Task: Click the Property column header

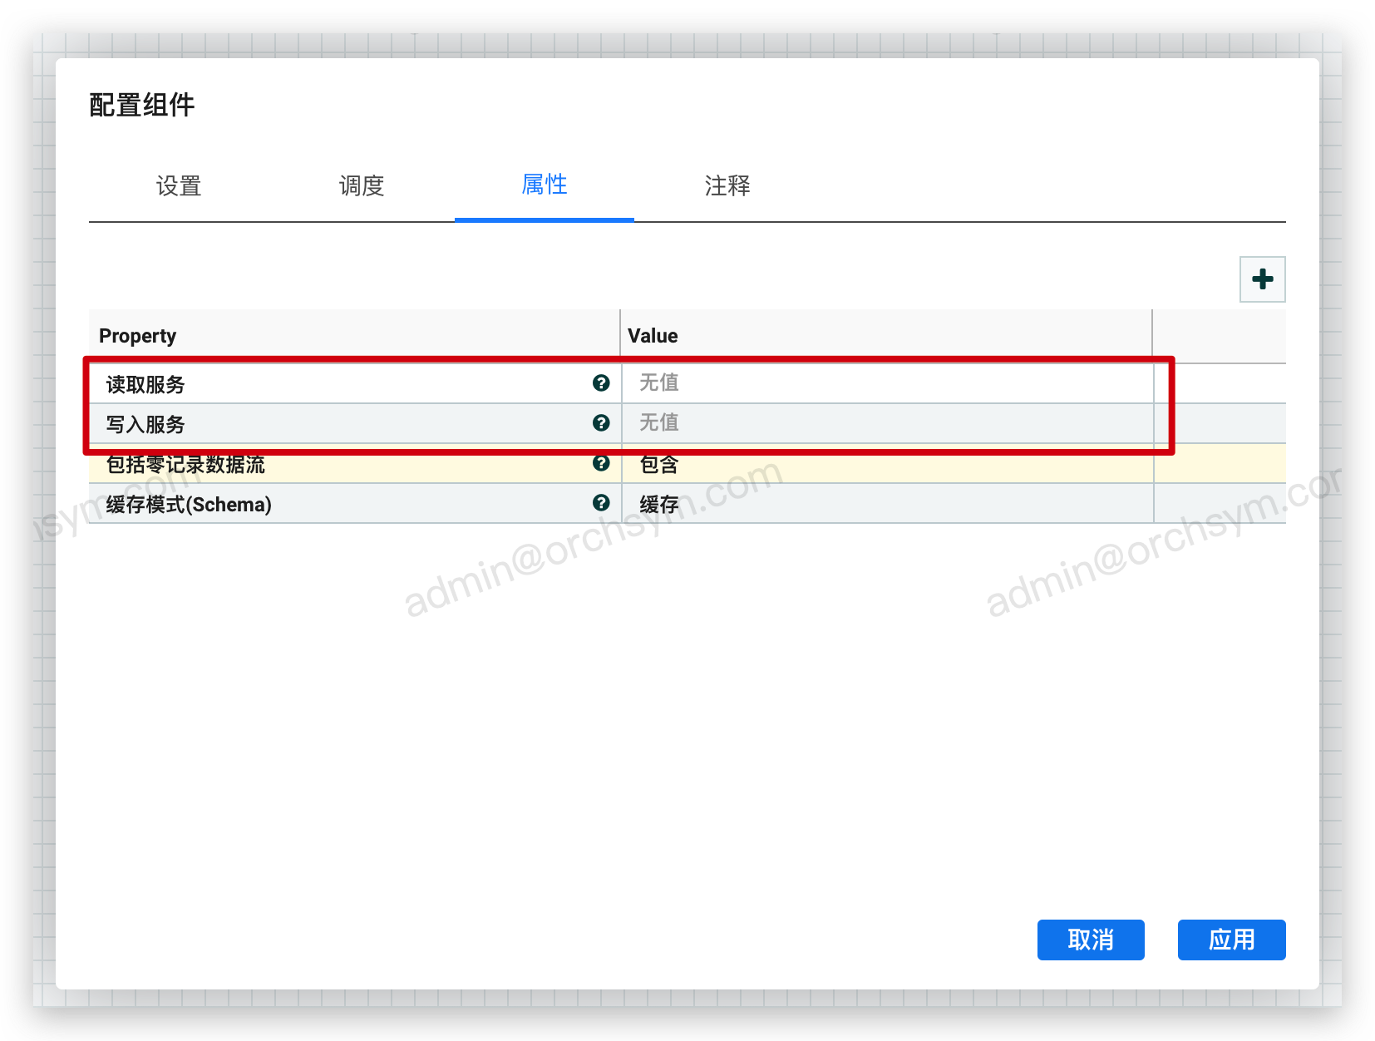Action: (138, 336)
